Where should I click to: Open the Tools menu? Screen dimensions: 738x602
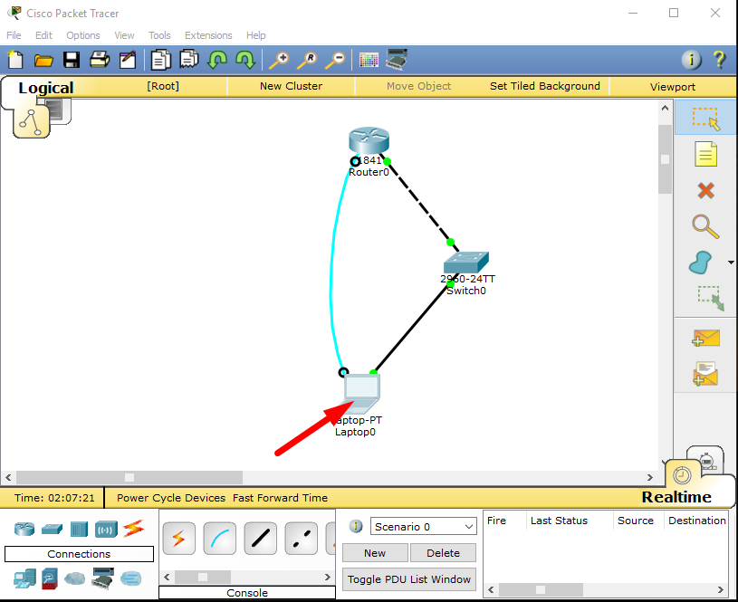coord(159,35)
